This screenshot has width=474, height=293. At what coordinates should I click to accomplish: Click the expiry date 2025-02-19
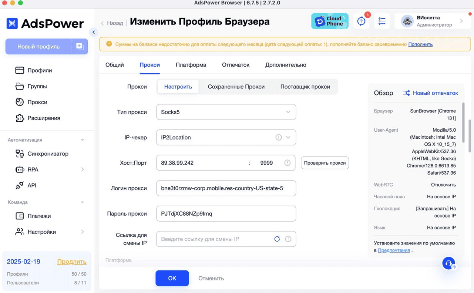[x=24, y=262]
